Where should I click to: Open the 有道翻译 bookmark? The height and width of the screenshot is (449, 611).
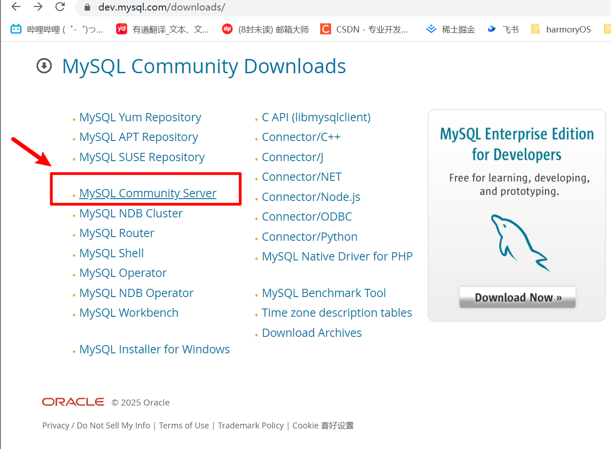tap(121, 29)
